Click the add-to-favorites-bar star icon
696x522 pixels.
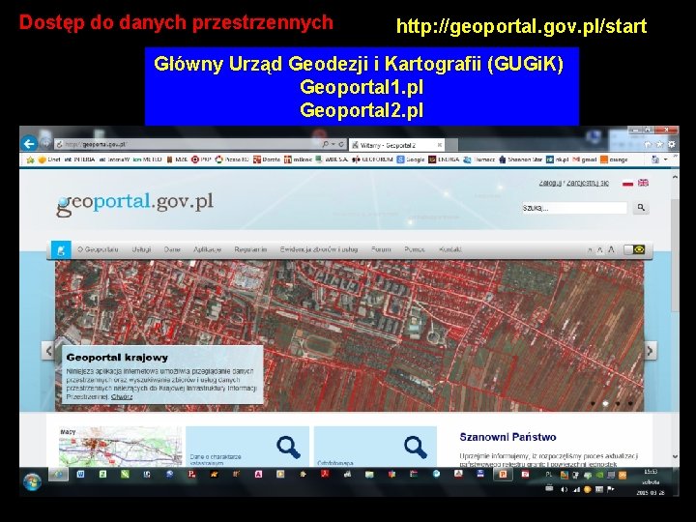[x=30, y=159]
